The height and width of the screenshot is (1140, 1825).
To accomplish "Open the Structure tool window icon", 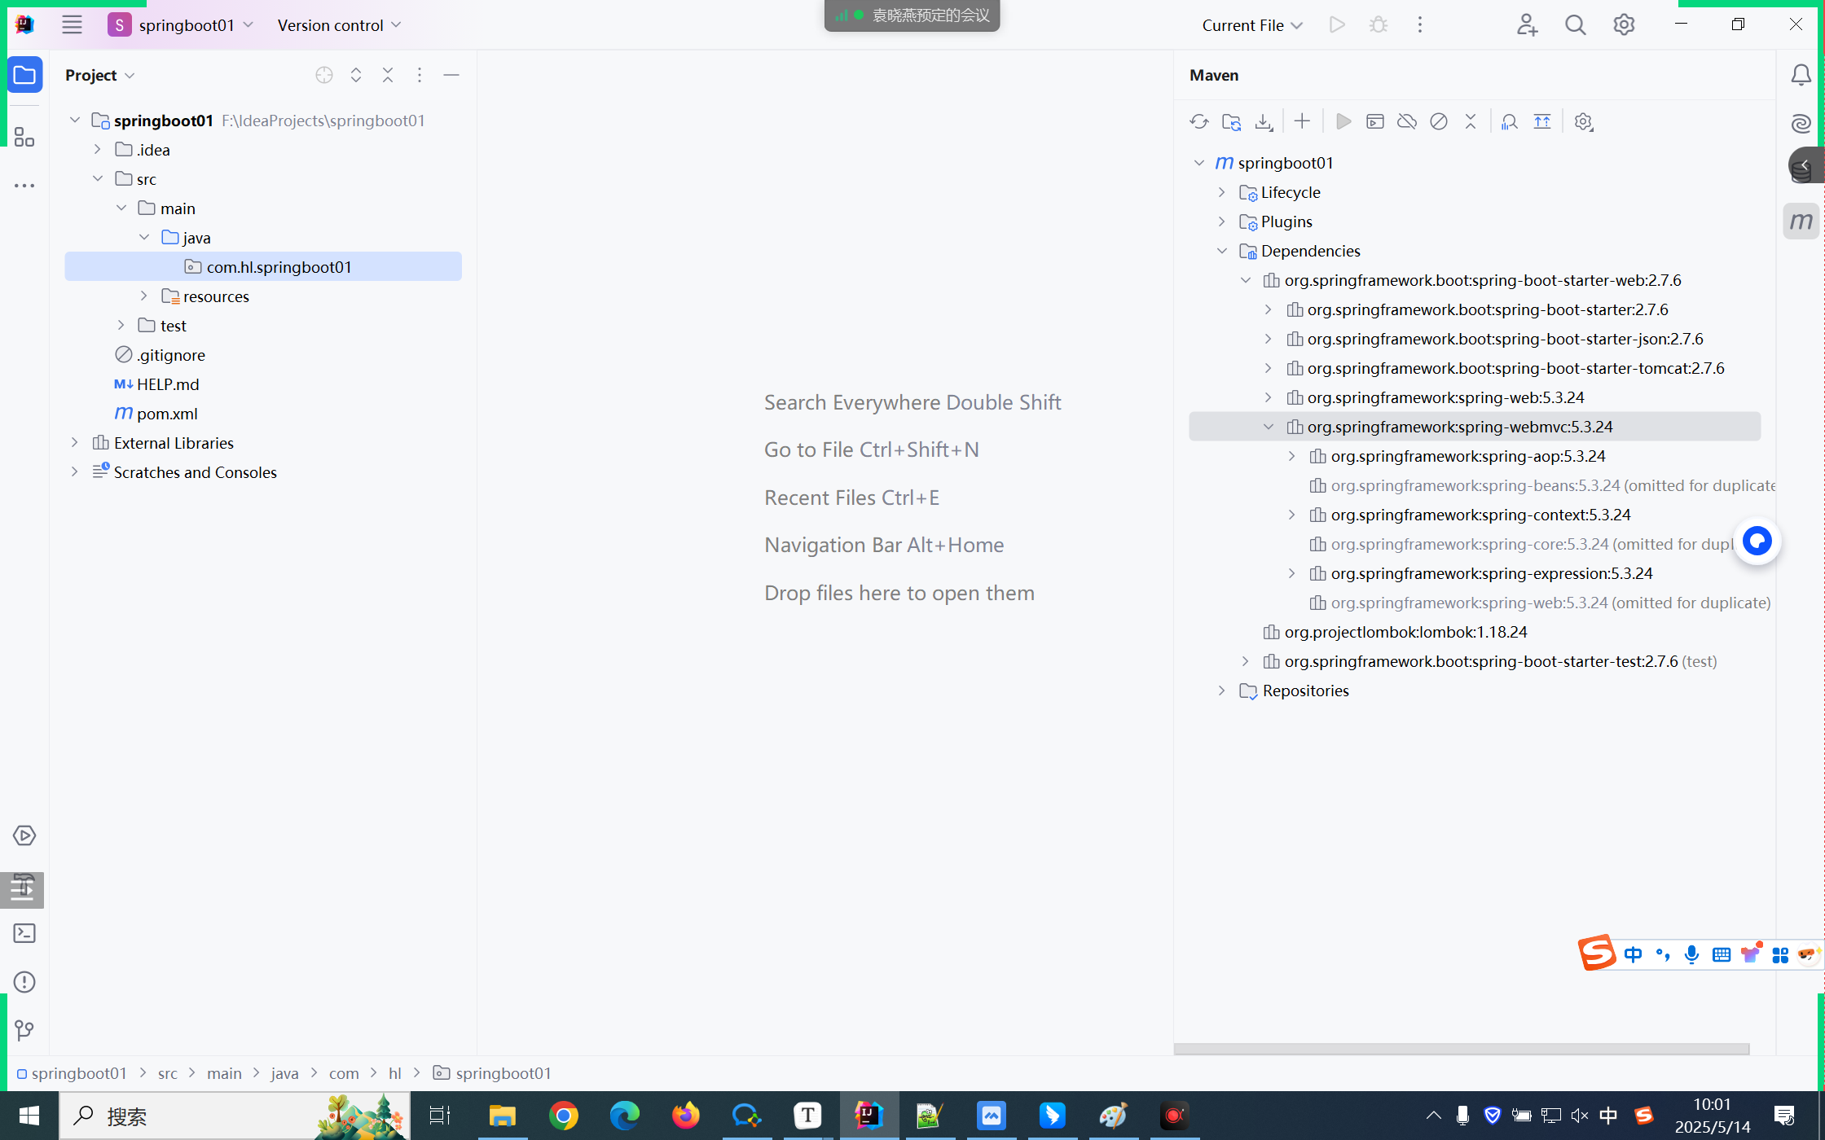I will (x=24, y=137).
